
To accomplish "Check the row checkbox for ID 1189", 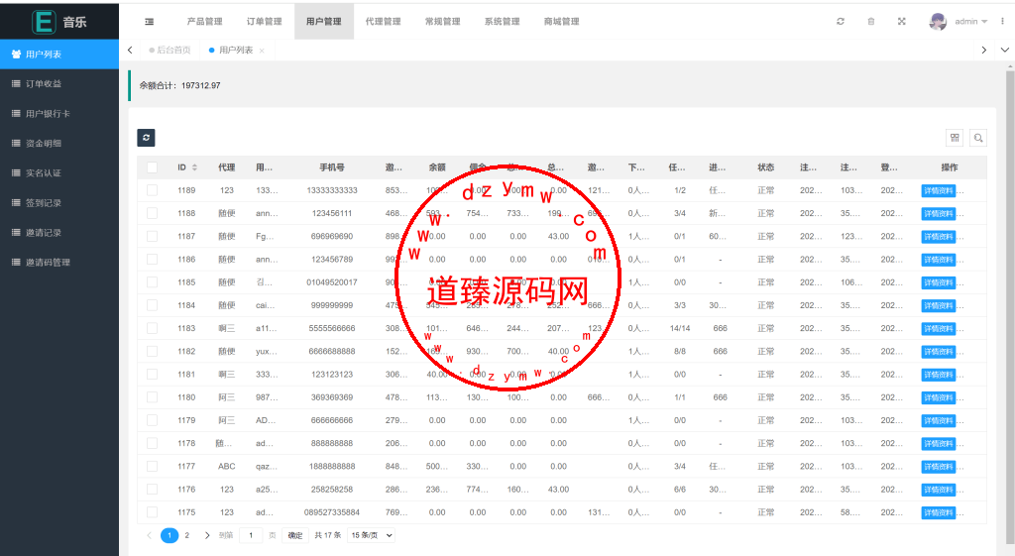I will pyautogui.click(x=152, y=190).
